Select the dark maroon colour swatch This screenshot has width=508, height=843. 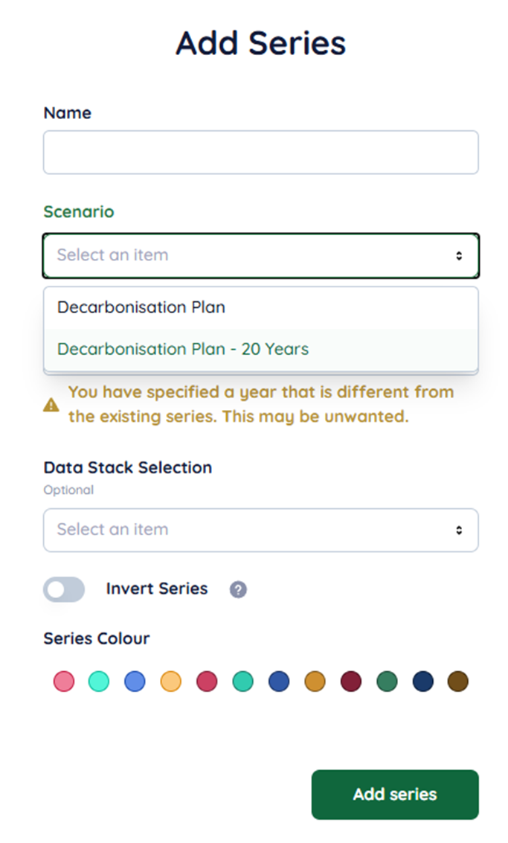(x=350, y=682)
